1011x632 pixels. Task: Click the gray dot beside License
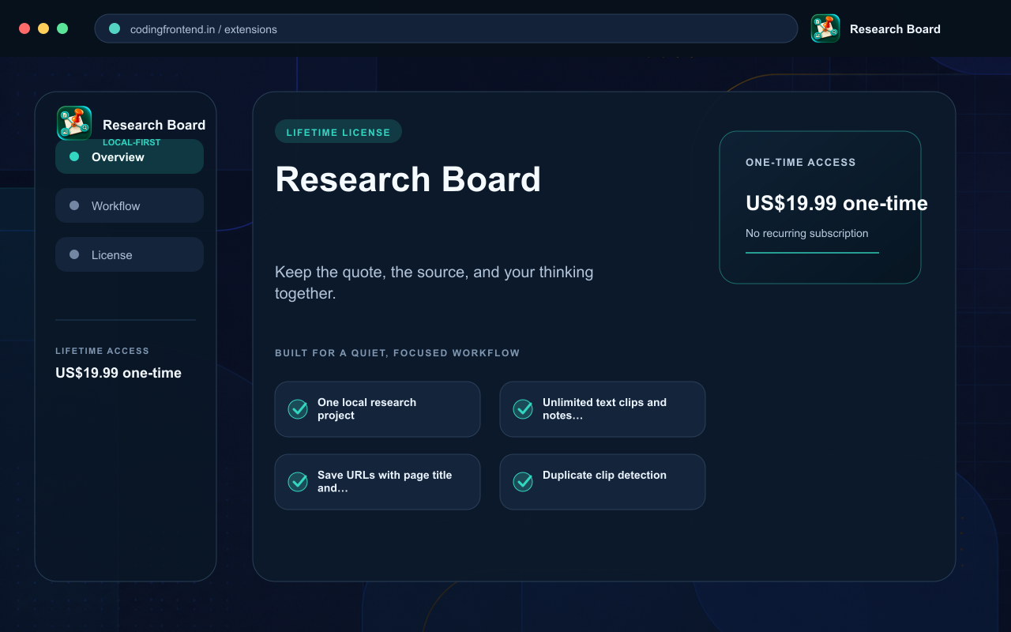74,254
